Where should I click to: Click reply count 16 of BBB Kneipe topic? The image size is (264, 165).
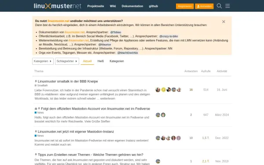pos(191,90)
